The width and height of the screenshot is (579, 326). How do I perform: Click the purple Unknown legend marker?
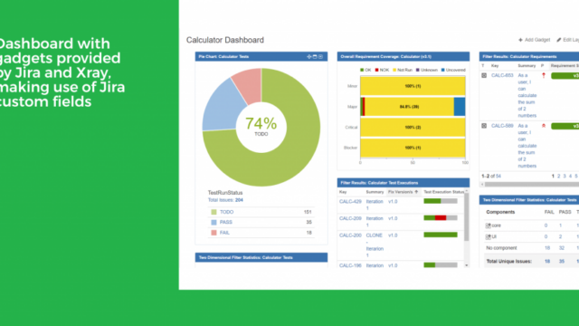pos(418,70)
